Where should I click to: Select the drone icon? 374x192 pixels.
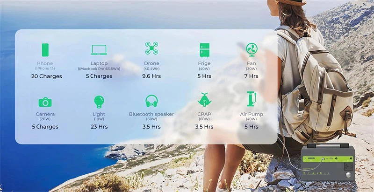coord(151,48)
